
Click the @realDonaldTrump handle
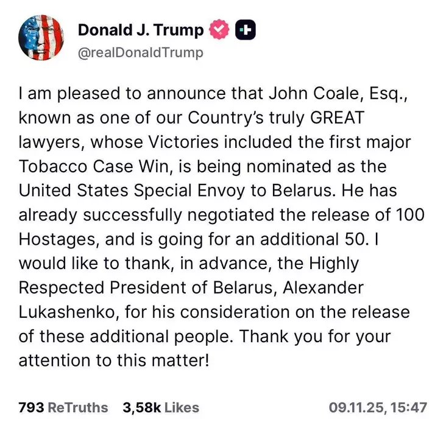(x=140, y=53)
